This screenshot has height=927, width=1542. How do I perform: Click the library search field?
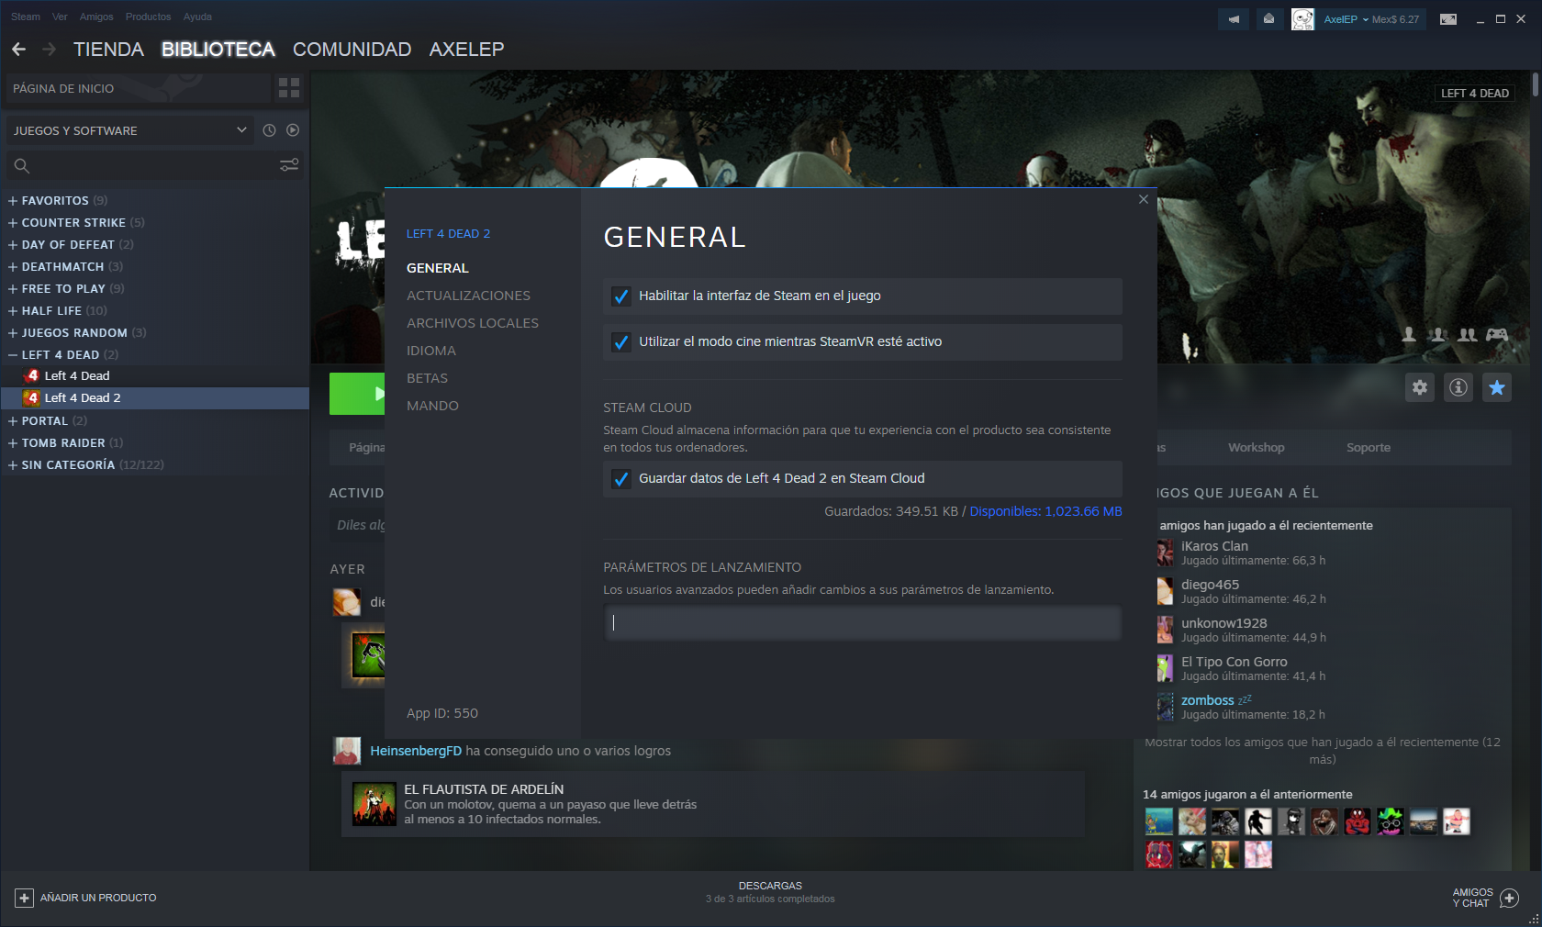(154, 165)
